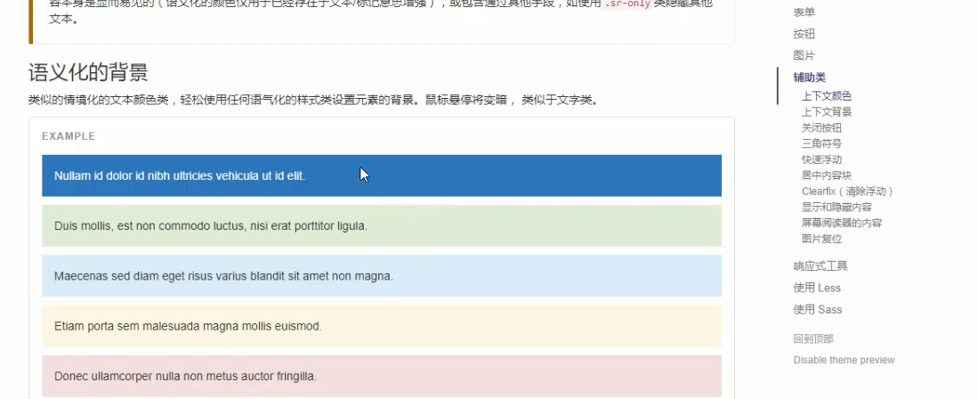Open the 三角符号 sidebar entry
Screen dimensions: 978x399
pyautogui.click(x=821, y=143)
